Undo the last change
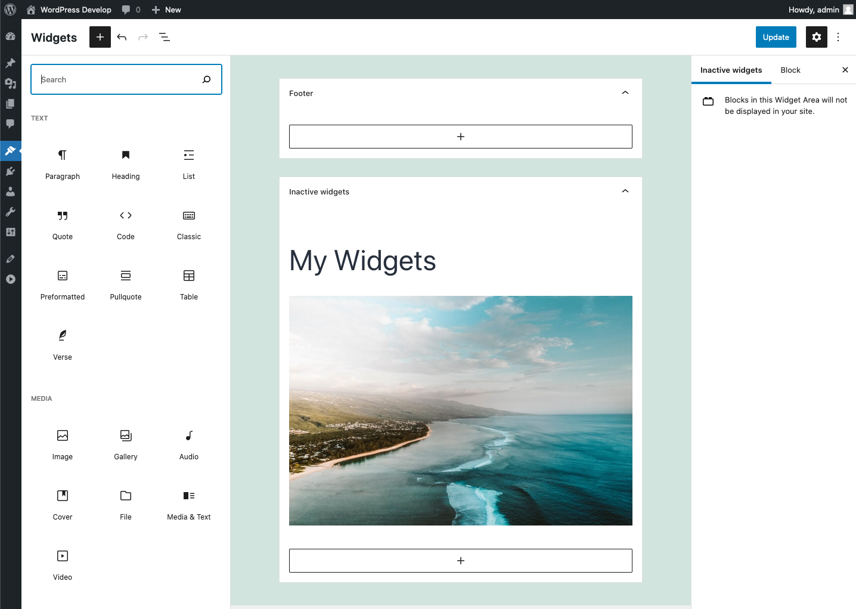The width and height of the screenshot is (856, 609). [x=122, y=37]
